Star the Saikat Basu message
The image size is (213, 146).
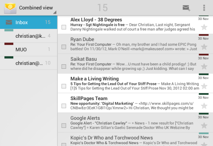coord(204,67)
